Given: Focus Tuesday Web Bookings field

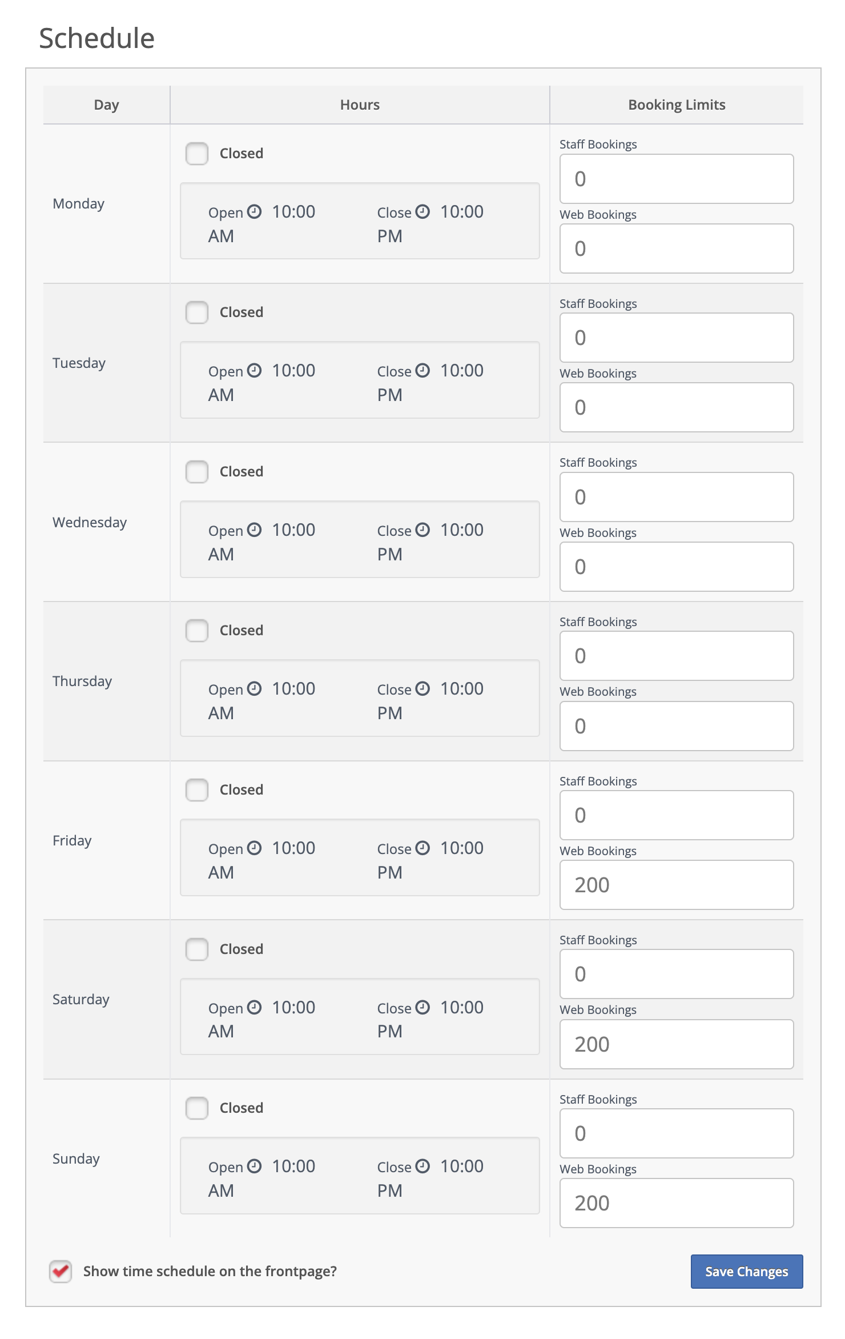Looking at the screenshot, I should click(x=677, y=407).
